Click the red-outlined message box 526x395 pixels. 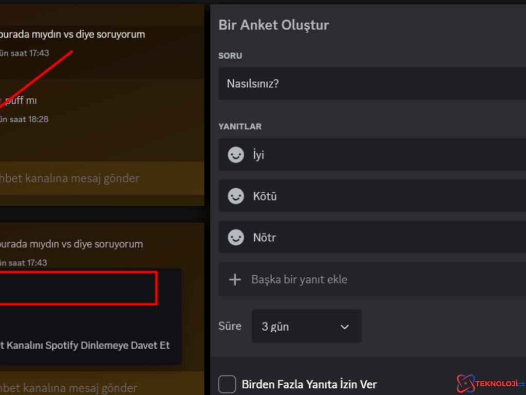pyautogui.click(x=77, y=288)
